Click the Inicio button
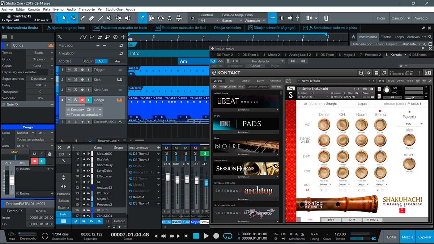The height and width of the screenshot is (244, 434). click(381, 18)
